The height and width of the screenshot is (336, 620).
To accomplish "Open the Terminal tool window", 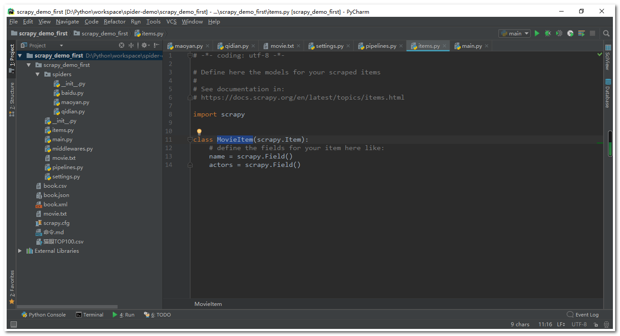I will 89,315.
